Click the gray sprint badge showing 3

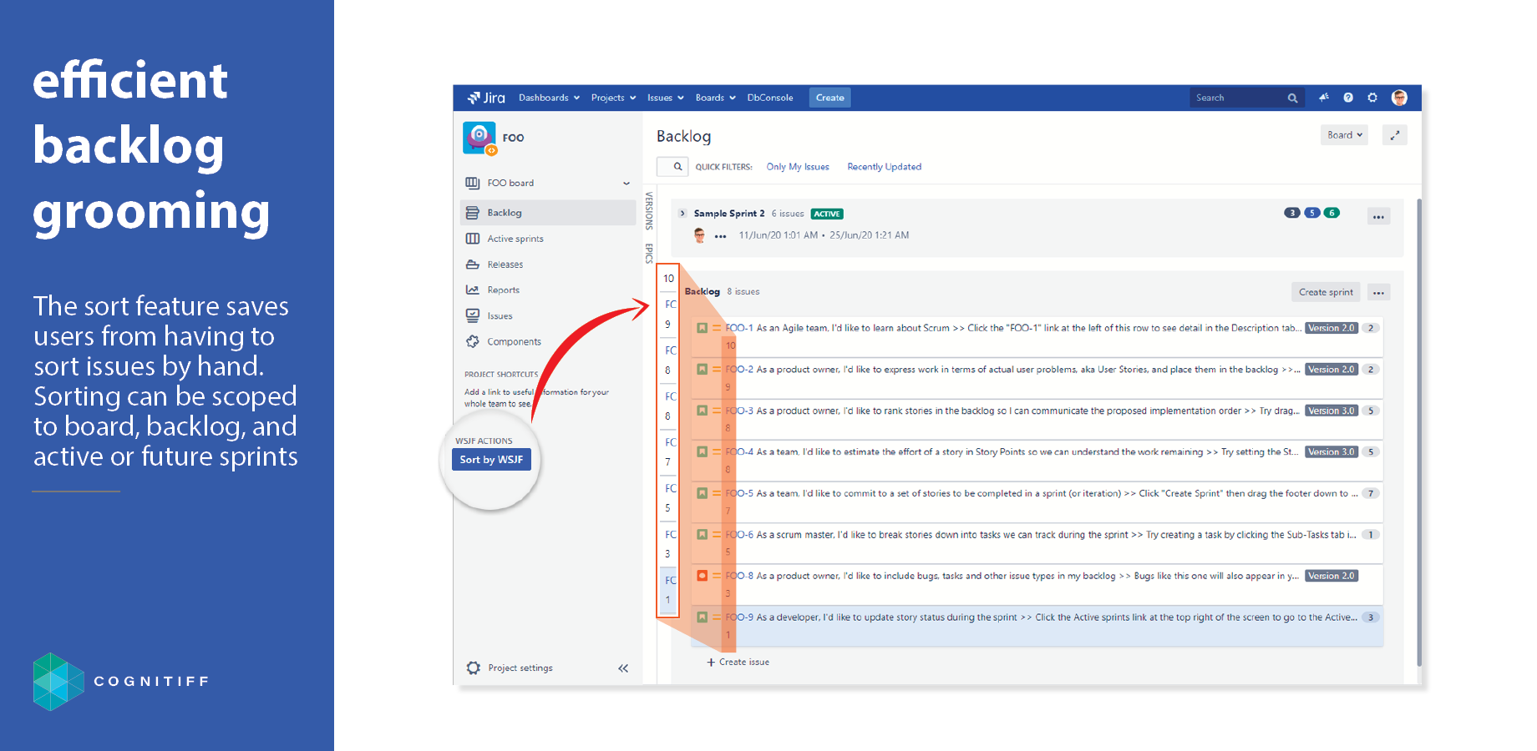click(x=1292, y=213)
